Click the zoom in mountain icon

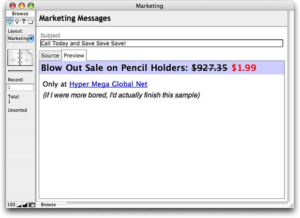(x=25, y=205)
